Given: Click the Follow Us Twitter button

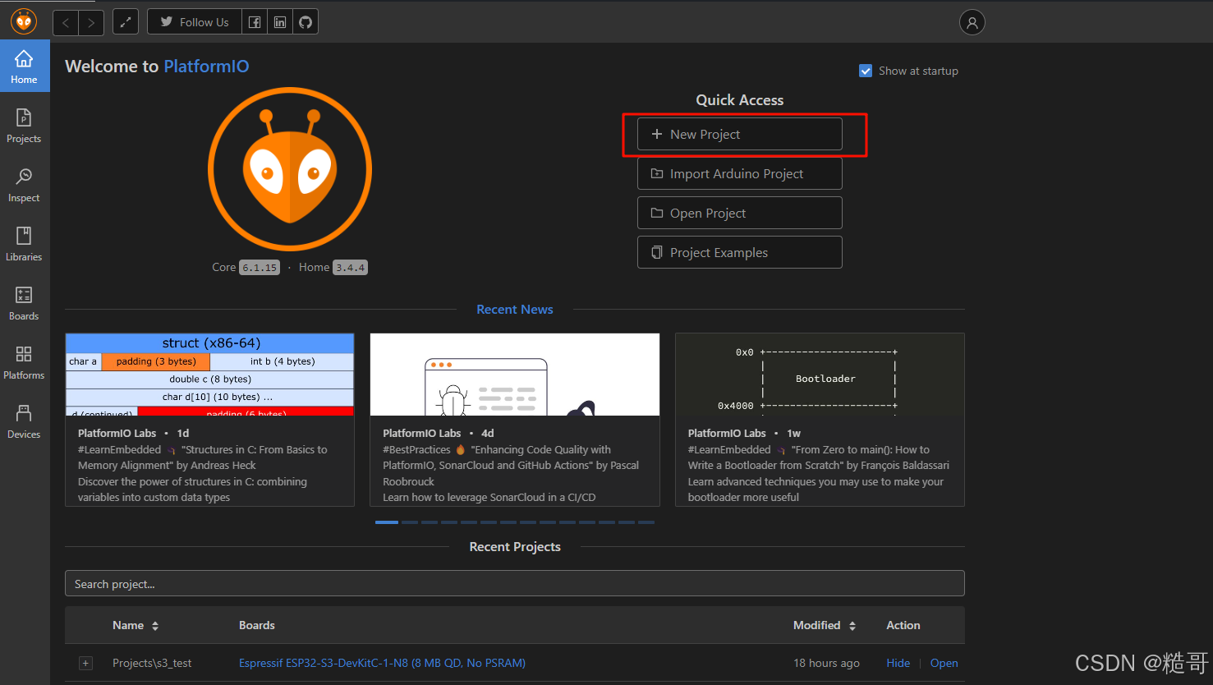Looking at the screenshot, I should point(195,22).
